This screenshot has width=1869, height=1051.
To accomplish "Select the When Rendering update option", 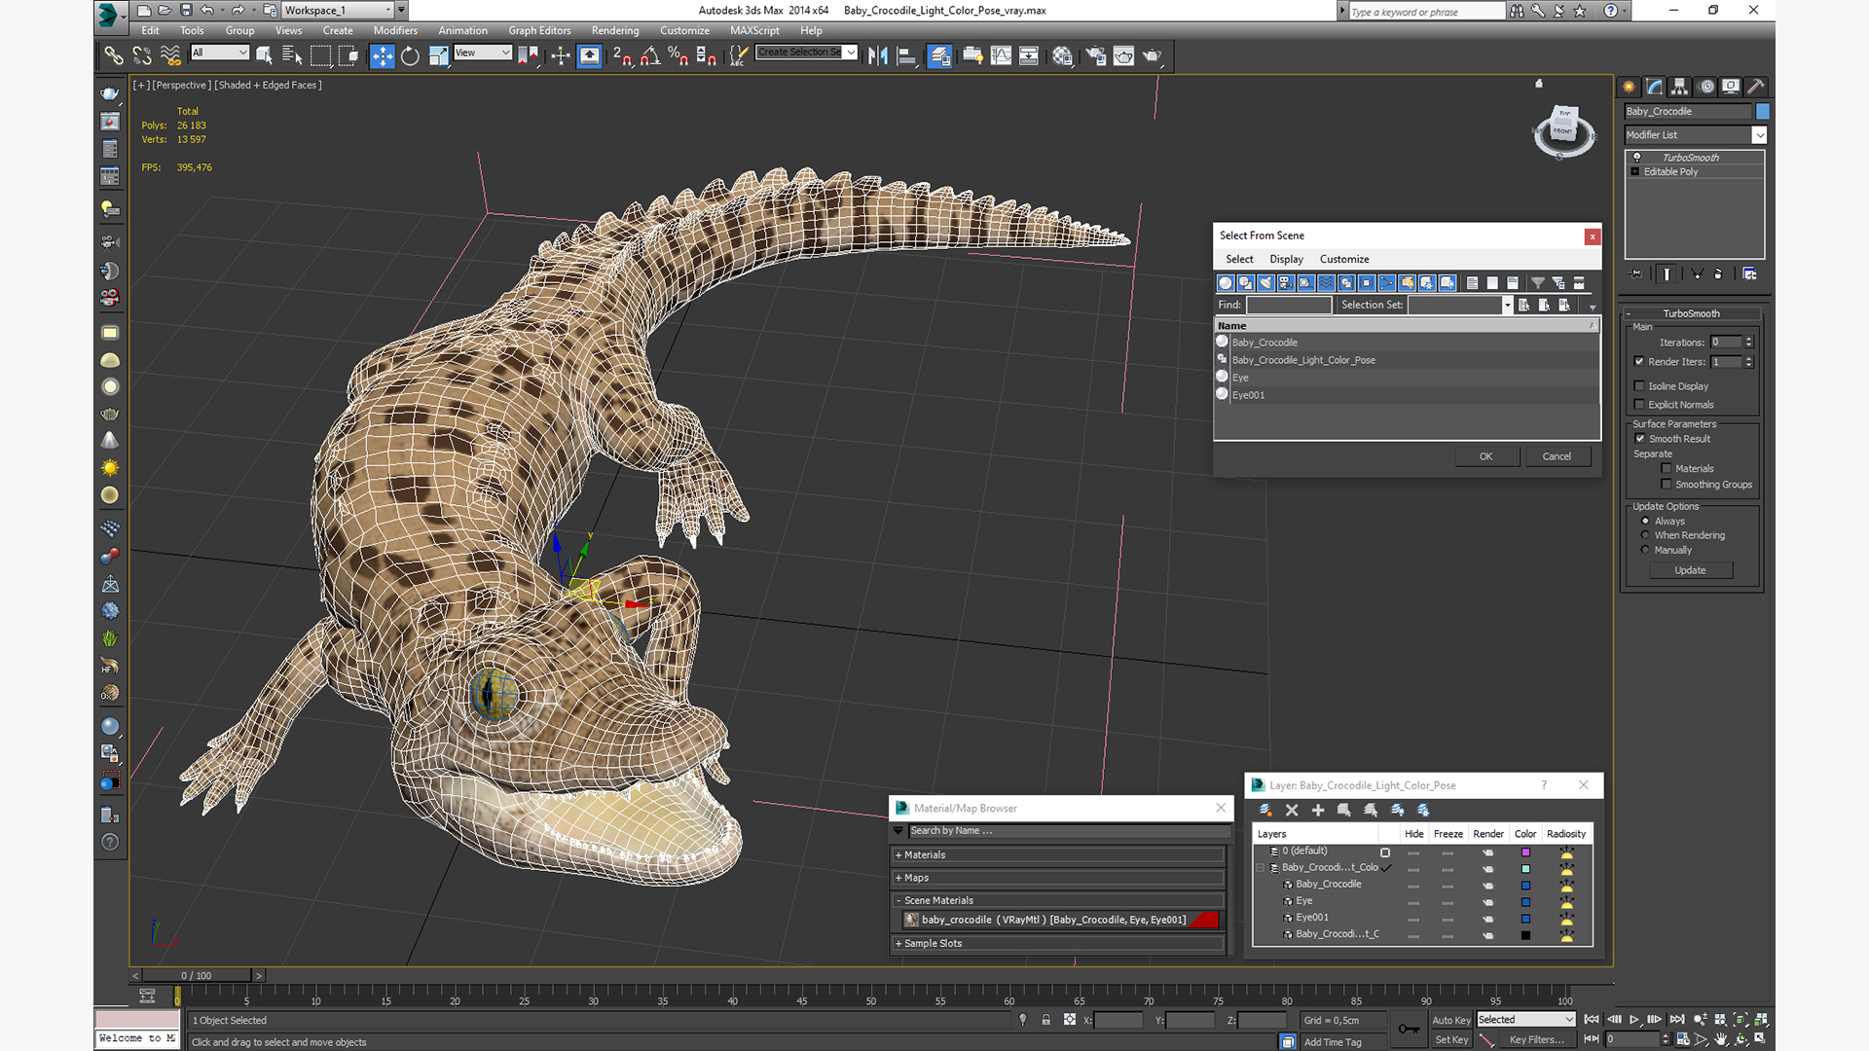I will pyautogui.click(x=1645, y=535).
